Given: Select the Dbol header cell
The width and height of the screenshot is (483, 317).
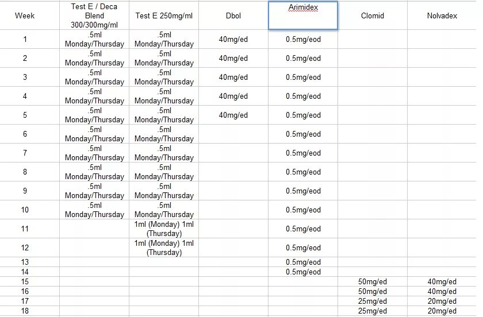Looking at the screenshot, I should (233, 16).
